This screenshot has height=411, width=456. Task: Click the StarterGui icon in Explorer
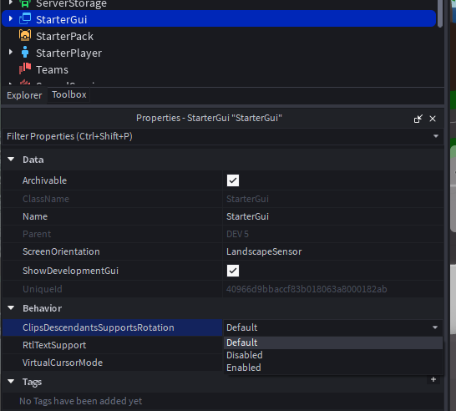tap(25, 19)
